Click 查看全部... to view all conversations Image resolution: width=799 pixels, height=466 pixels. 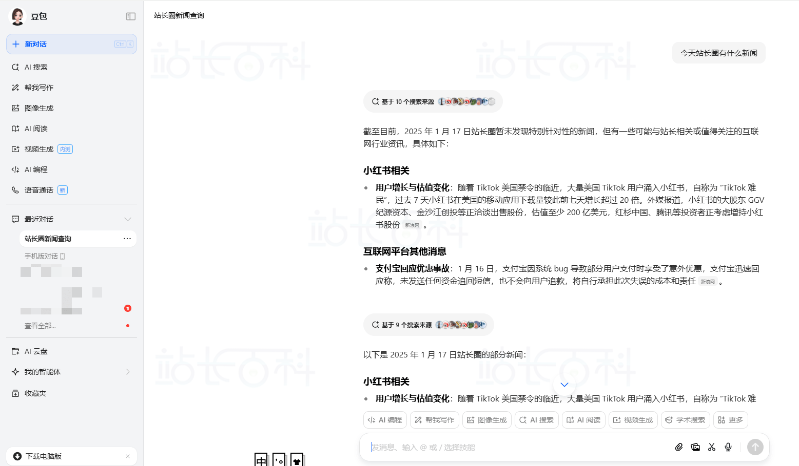(40, 326)
